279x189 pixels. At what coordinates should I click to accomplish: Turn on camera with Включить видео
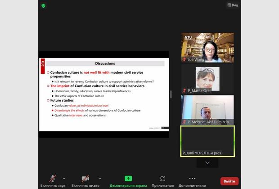(x=85, y=181)
